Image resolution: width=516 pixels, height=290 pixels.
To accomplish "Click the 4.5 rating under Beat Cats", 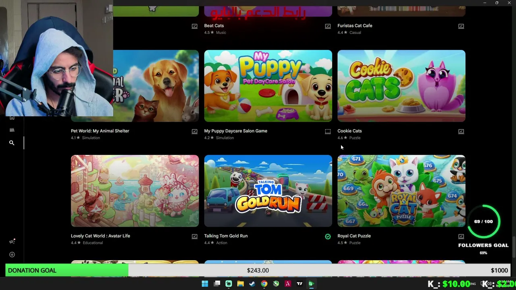I will pos(209,33).
